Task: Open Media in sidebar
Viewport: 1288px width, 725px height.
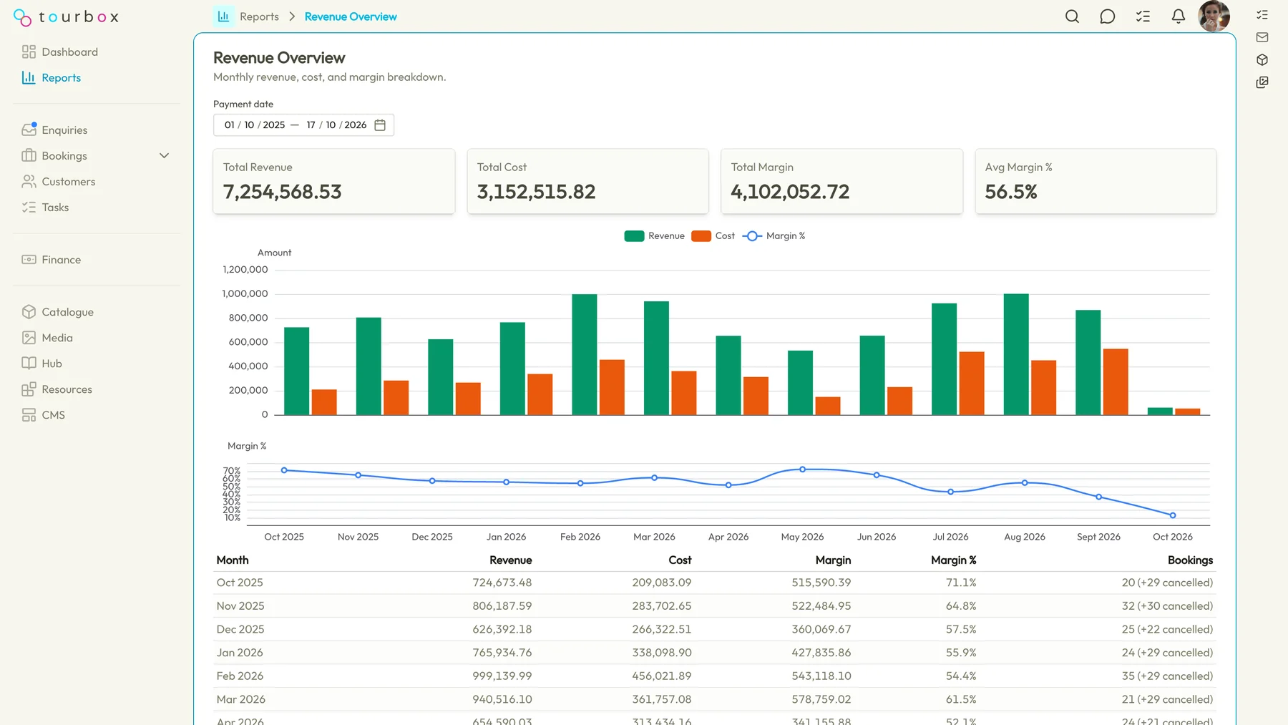Action: pyautogui.click(x=47, y=338)
